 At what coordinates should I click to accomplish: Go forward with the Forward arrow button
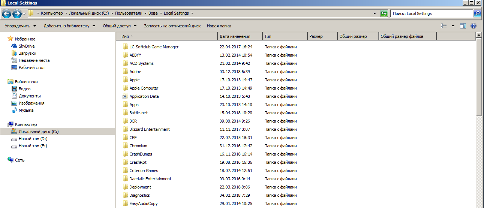[17, 14]
